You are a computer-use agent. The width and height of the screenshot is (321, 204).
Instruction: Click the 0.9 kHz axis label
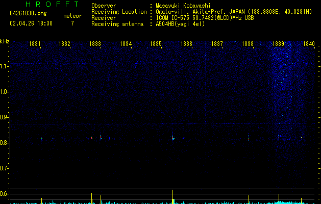[x=4, y=117]
